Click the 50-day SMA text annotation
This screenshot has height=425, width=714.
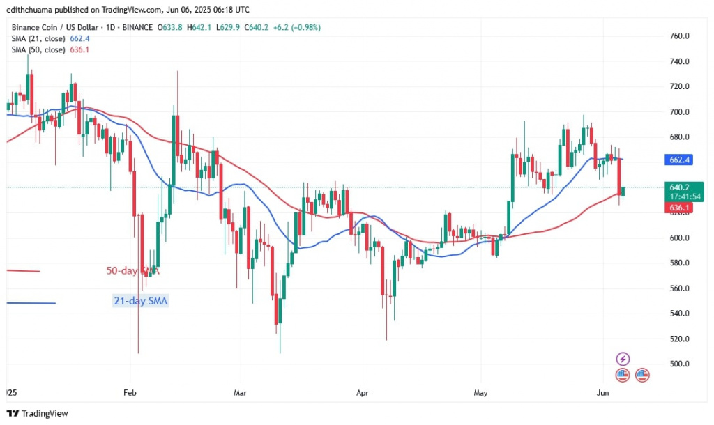tap(132, 271)
